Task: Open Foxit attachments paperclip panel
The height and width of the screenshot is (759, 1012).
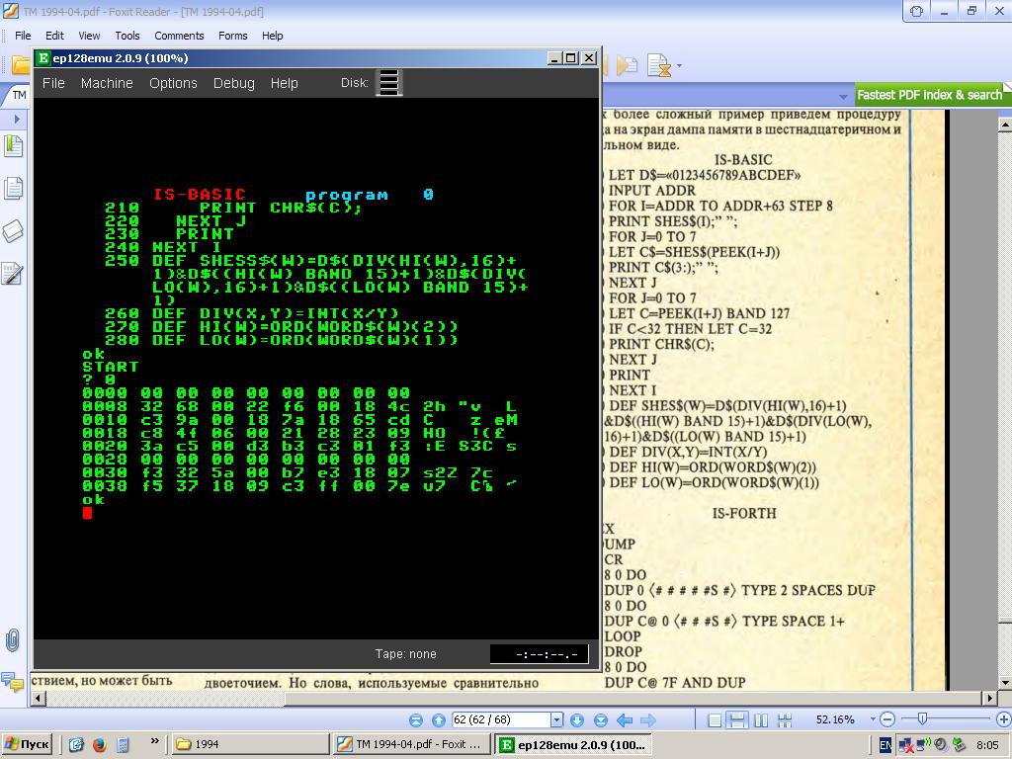Action: pos(12,640)
